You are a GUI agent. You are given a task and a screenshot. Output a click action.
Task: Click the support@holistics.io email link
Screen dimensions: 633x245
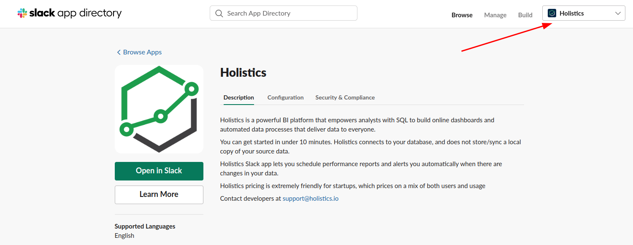tap(311, 198)
